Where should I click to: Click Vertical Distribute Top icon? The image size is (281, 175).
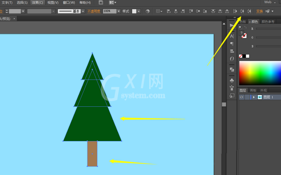click(x=213, y=11)
